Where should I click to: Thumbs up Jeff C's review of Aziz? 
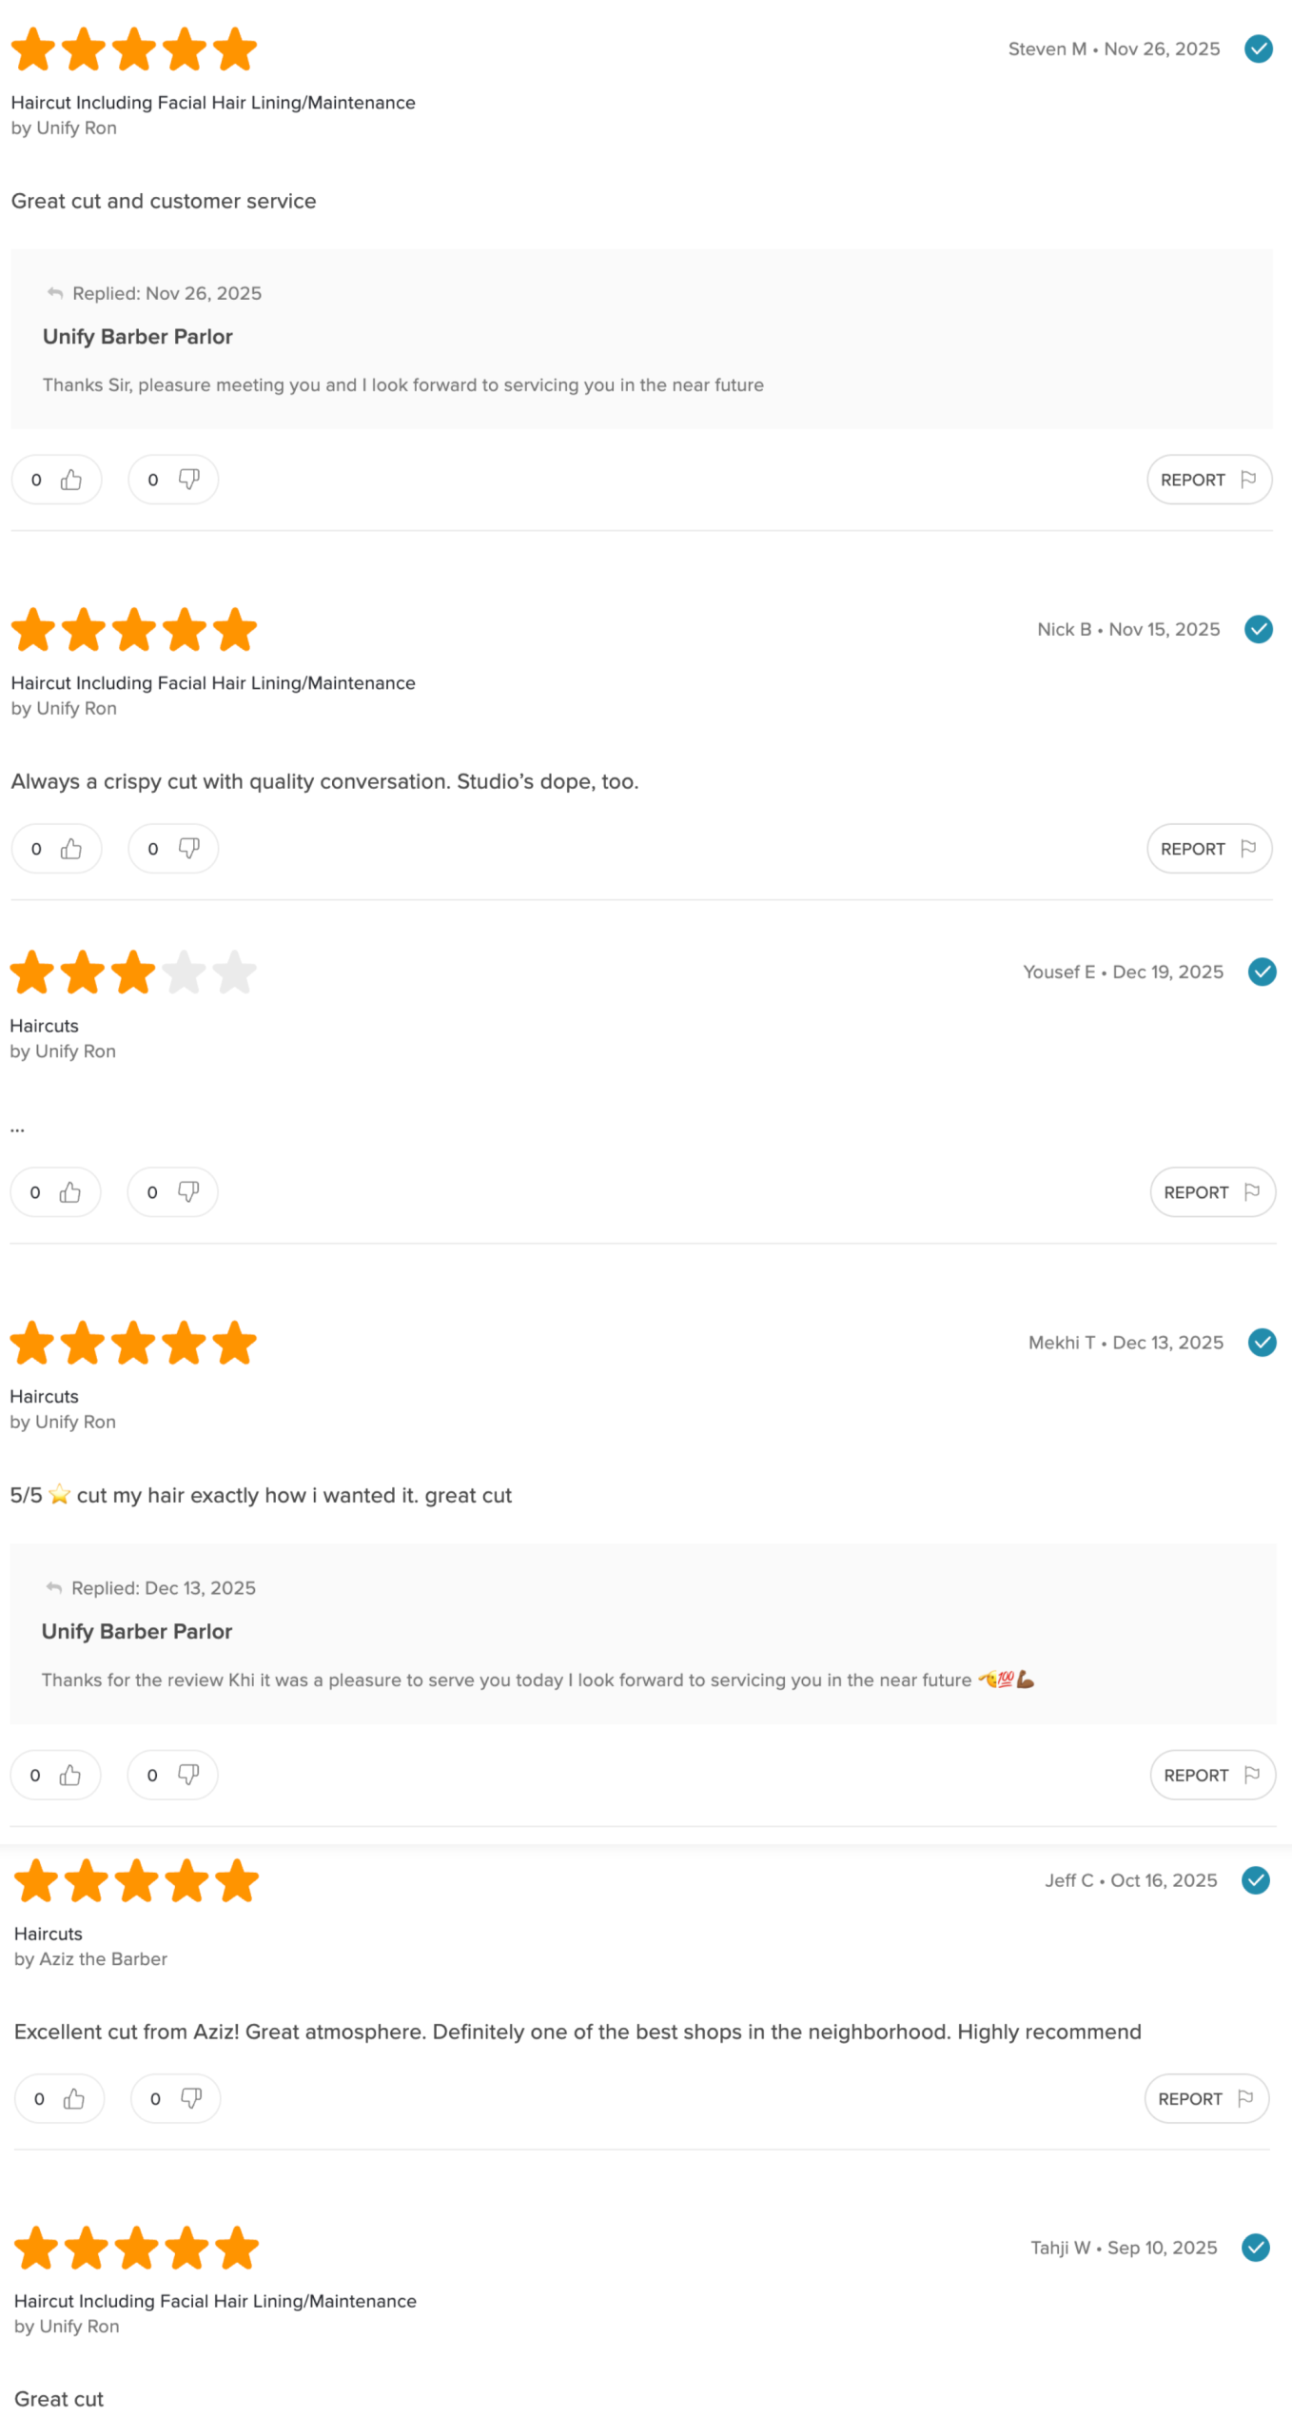(x=60, y=2098)
